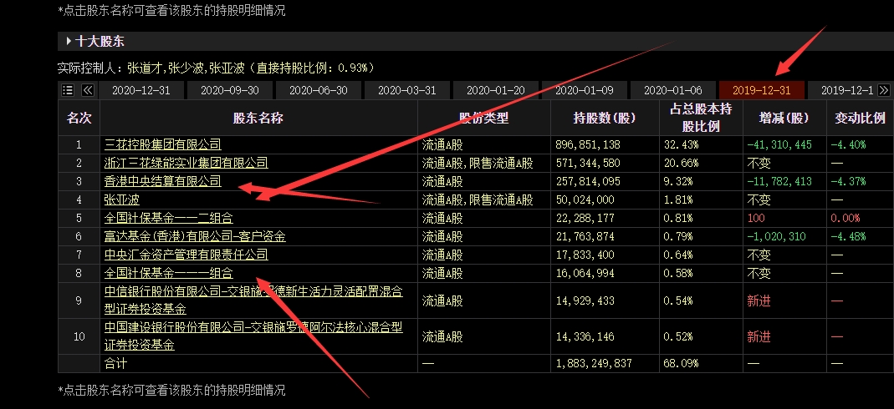The width and height of the screenshot is (894, 409).
Task: Click the 股份类型 column header
Action: click(484, 119)
